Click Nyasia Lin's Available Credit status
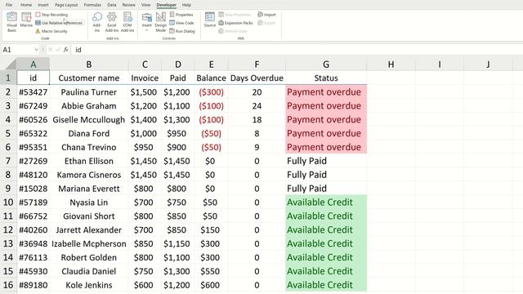Viewport: 523px width, 294px height. click(326, 203)
